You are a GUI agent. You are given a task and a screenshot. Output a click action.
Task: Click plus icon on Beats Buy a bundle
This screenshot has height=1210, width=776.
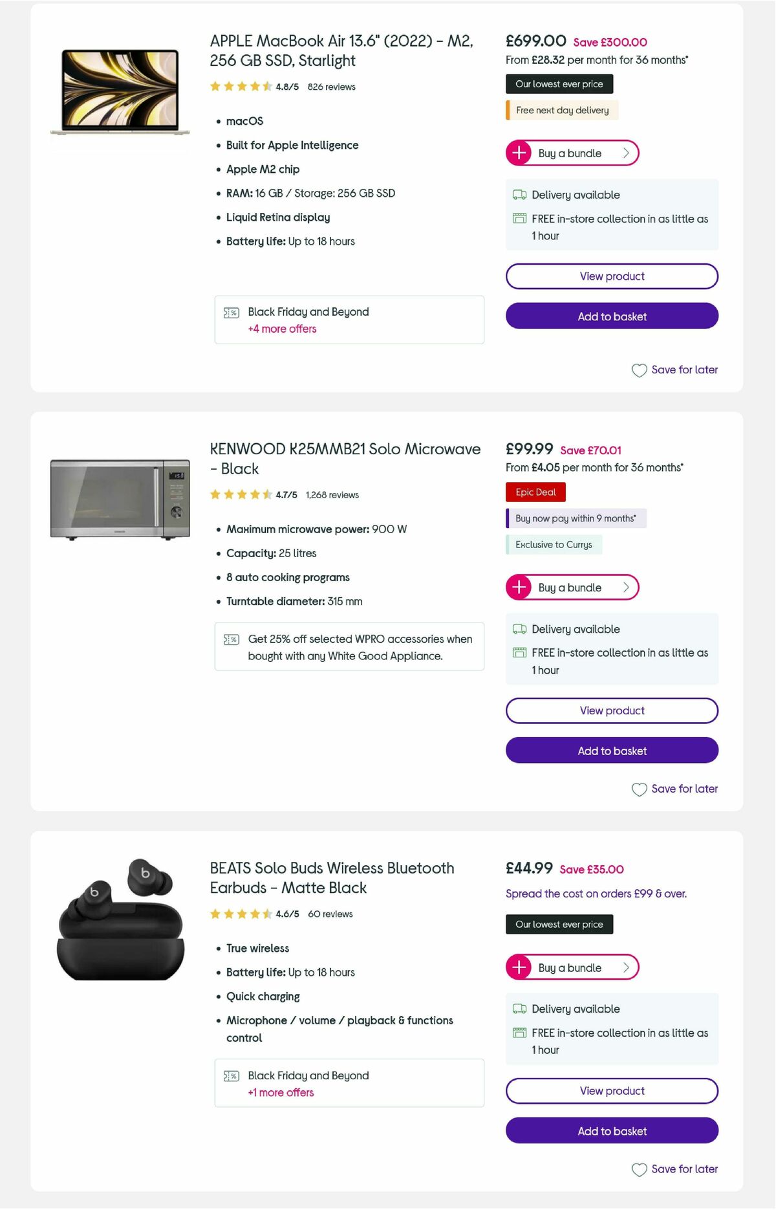pos(519,967)
